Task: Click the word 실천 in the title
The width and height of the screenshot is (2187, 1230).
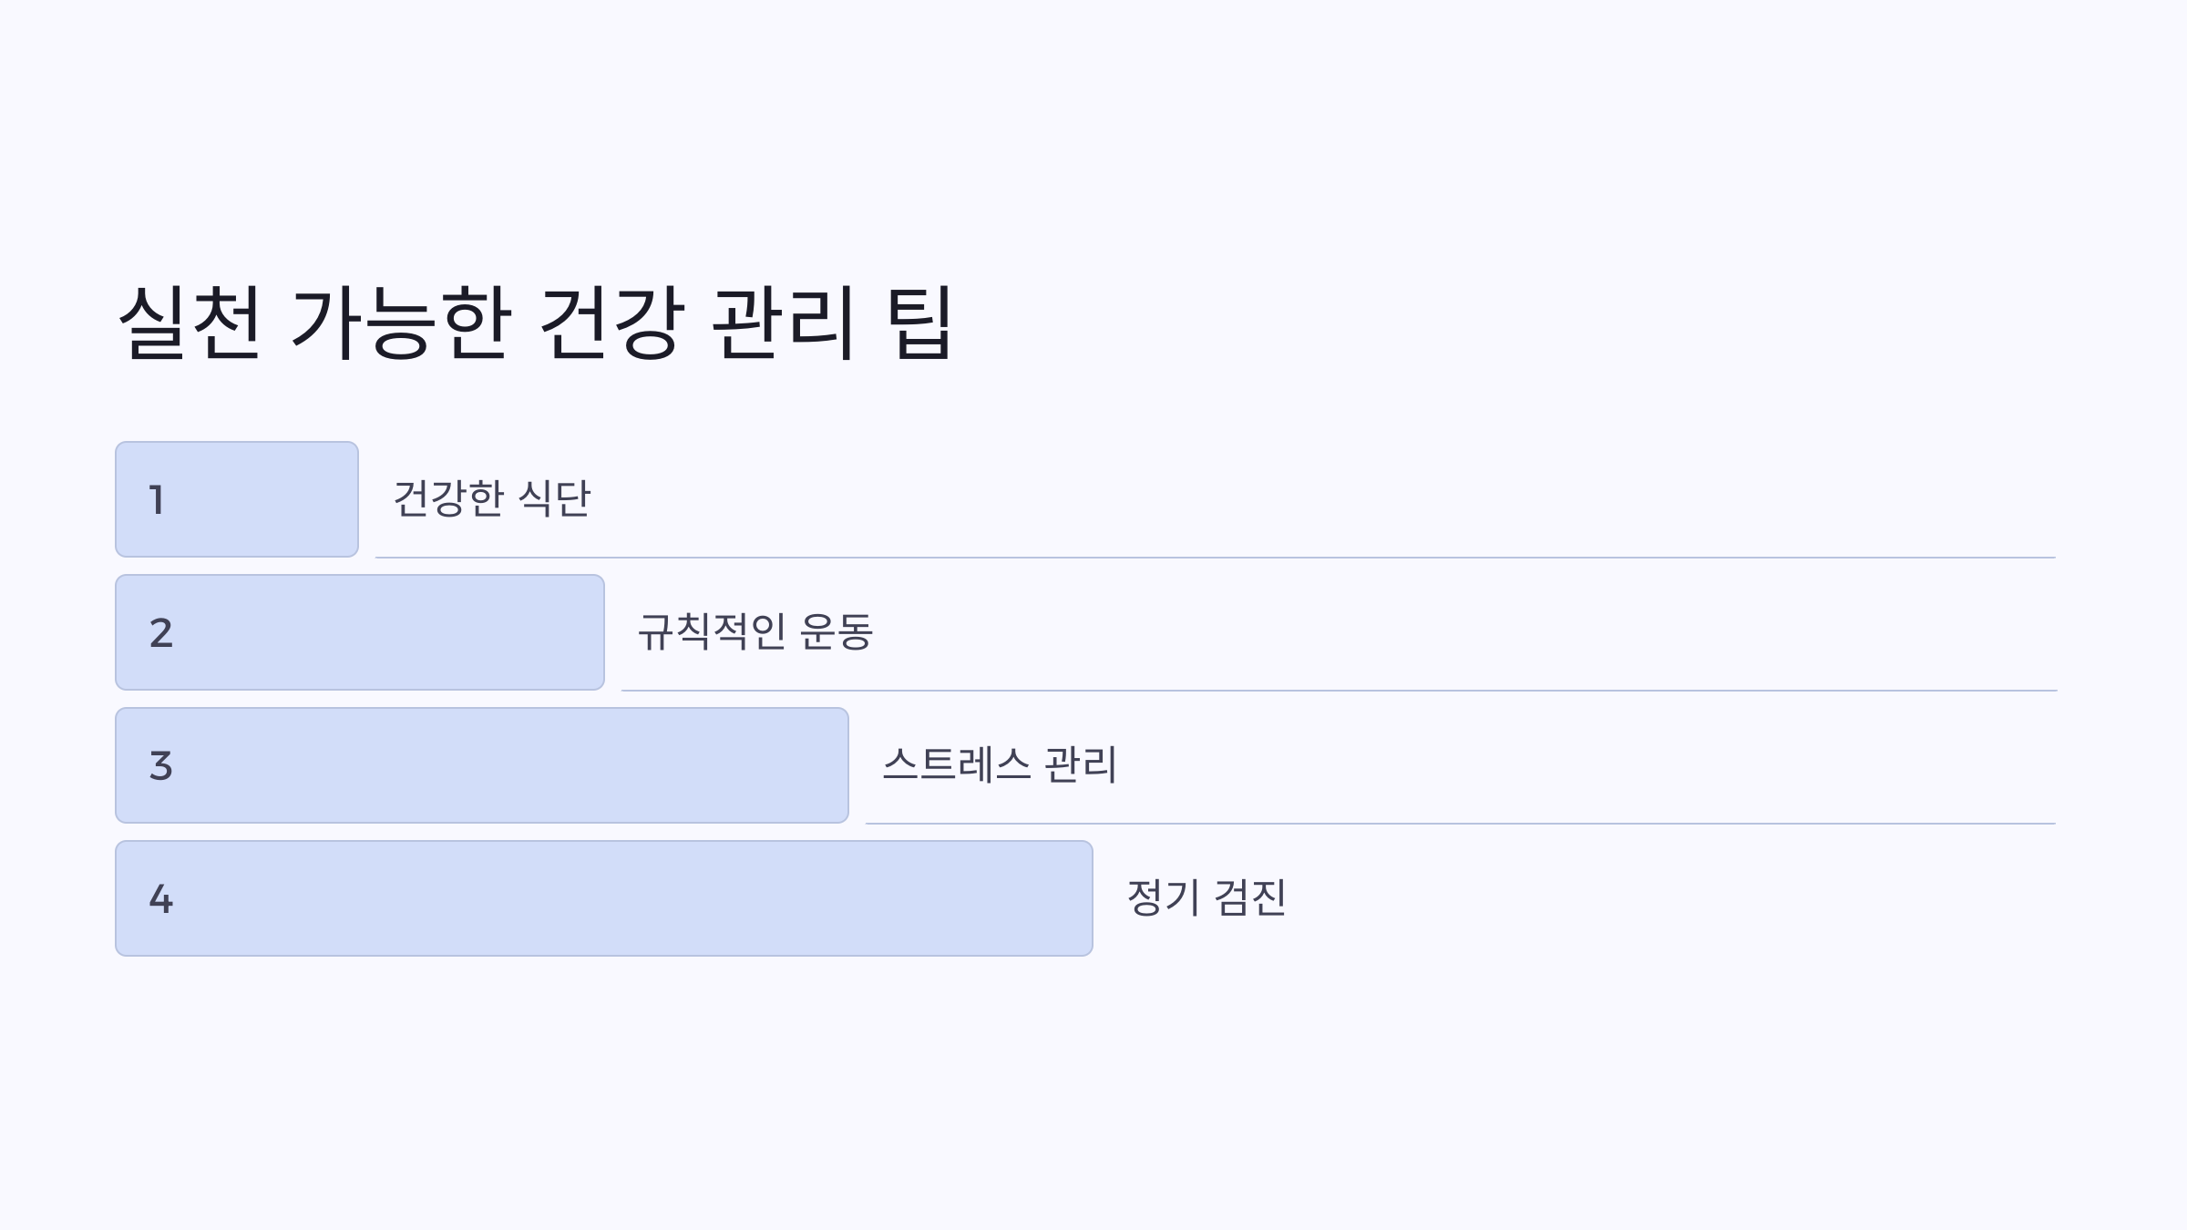Action: (190, 323)
